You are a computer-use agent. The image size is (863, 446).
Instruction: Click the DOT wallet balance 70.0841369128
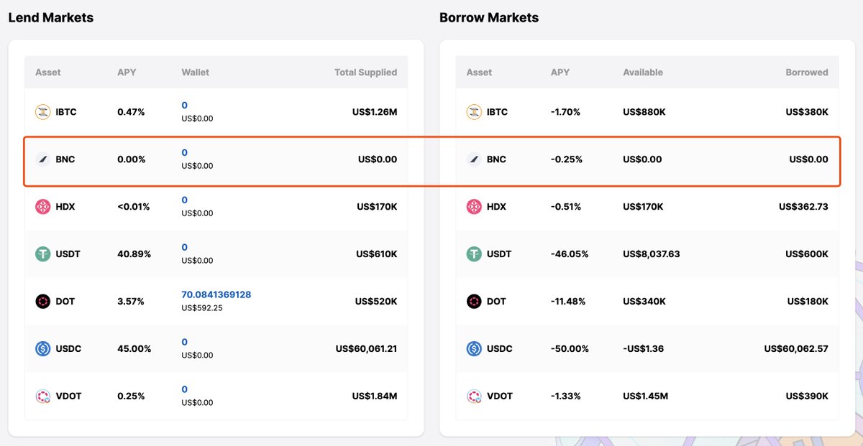pos(216,295)
